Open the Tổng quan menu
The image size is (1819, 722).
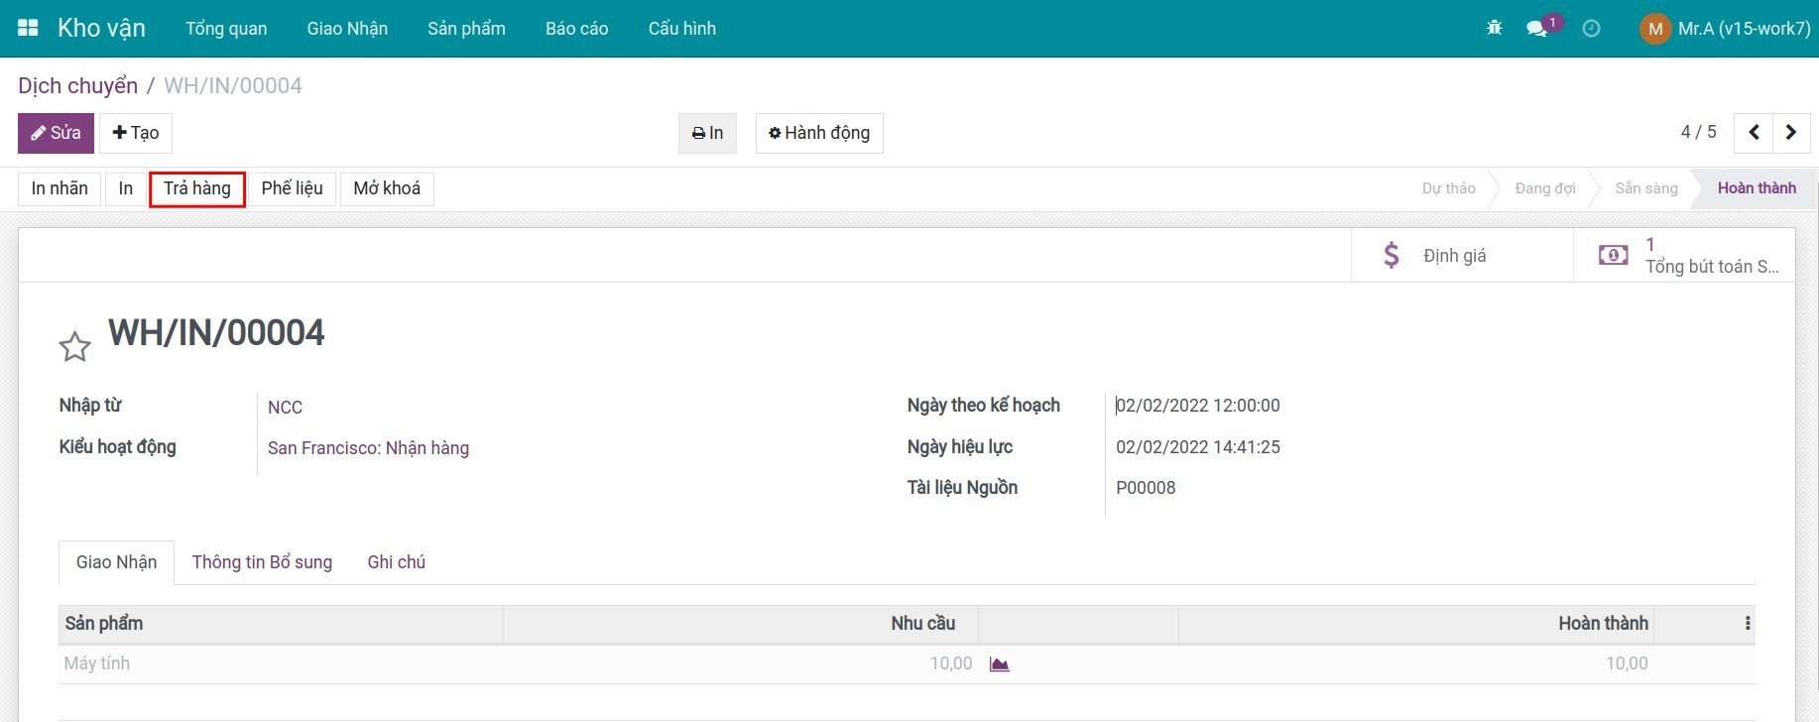[x=226, y=29]
